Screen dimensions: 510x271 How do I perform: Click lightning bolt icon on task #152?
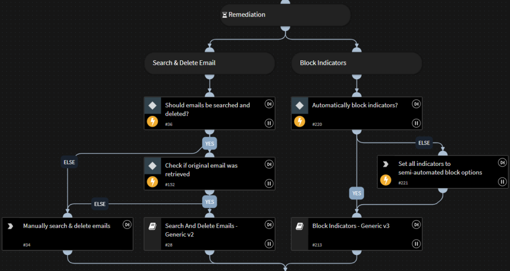click(152, 181)
